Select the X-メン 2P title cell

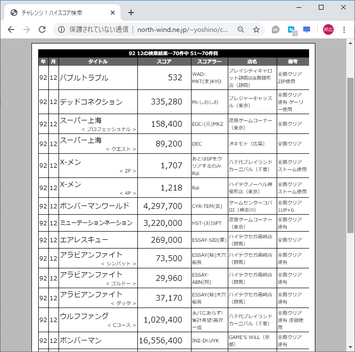(98, 166)
